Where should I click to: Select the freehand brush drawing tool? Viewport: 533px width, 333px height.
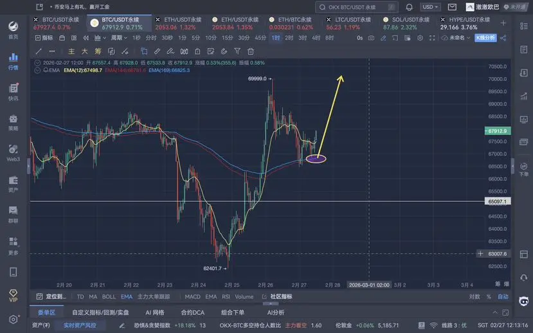(x=170, y=51)
